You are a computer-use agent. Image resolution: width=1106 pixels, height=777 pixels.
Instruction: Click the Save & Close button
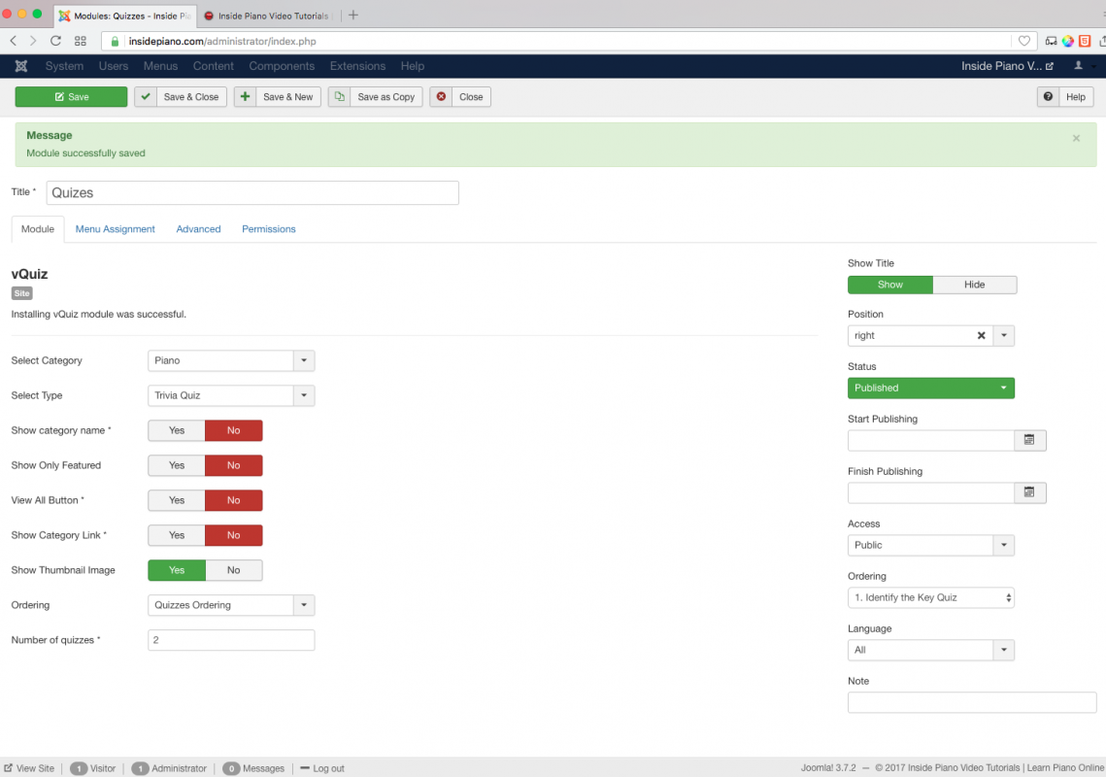click(181, 97)
